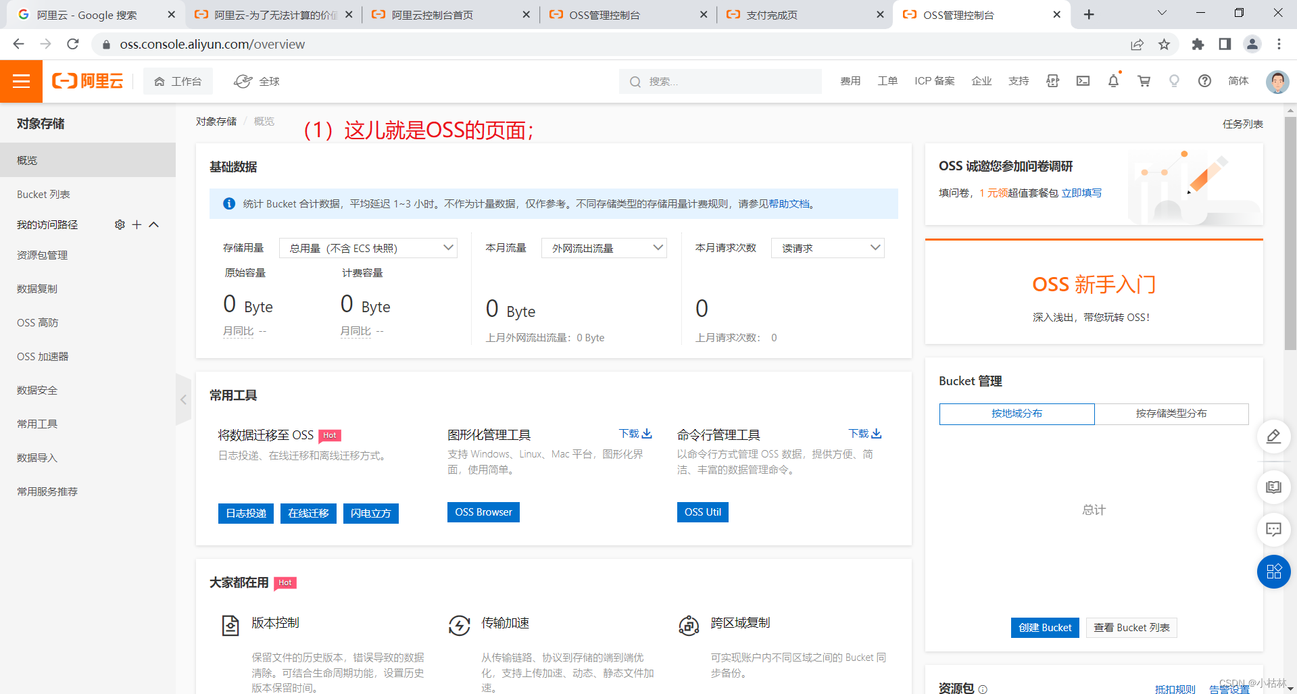The image size is (1297, 694).
Task: Click the 创建 Bucket button
Action: [1045, 628]
